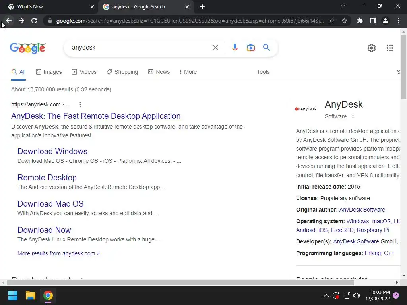
Task: Open search Tools options
Action: pos(263,72)
